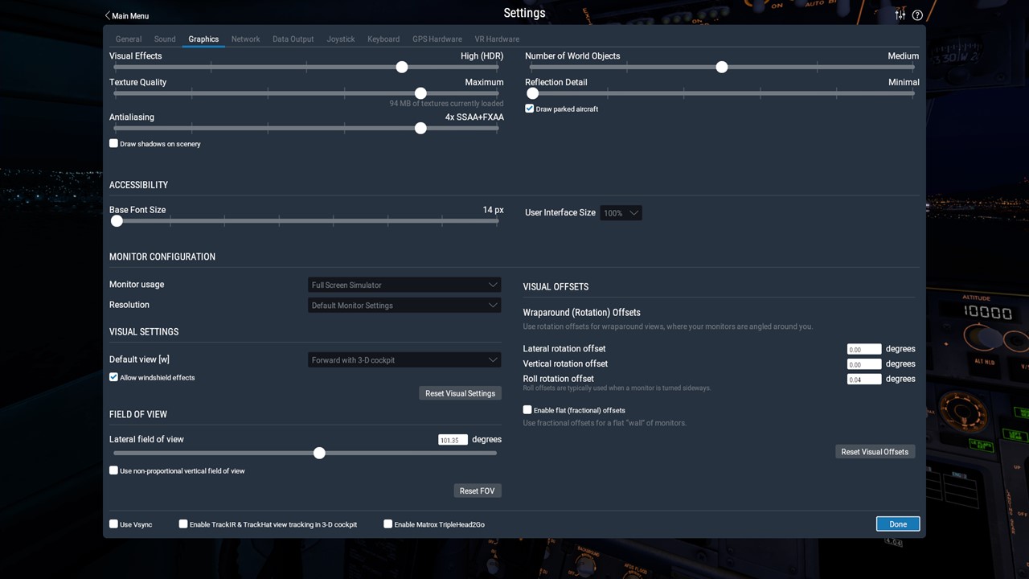Click Reset Visual Offsets button
This screenshot has height=579, width=1029.
point(875,452)
